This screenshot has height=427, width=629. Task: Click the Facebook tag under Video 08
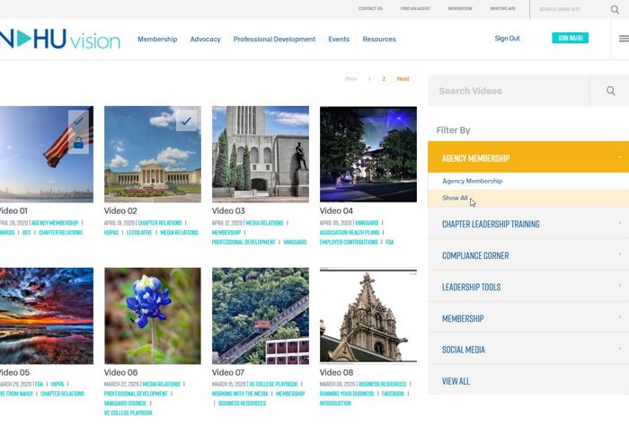[394, 394]
